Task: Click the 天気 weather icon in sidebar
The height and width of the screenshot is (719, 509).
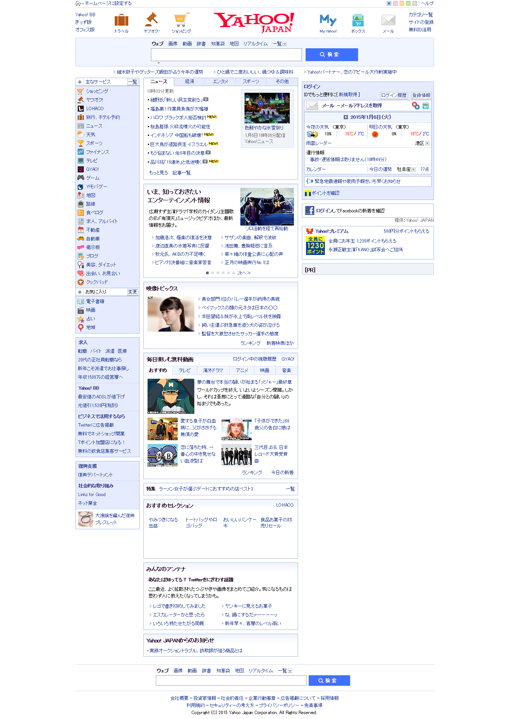Action: pyautogui.click(x=80, y=135)
